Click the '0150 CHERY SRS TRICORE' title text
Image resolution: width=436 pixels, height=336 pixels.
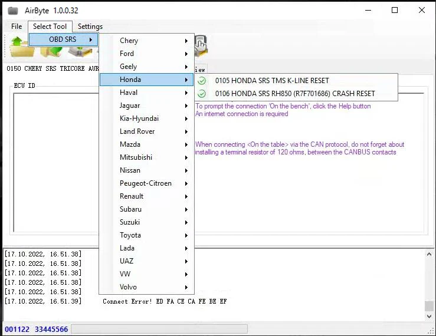[x=53, y=68]
